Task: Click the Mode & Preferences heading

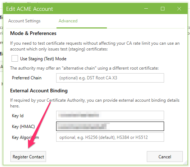Action: pos(33,33)
